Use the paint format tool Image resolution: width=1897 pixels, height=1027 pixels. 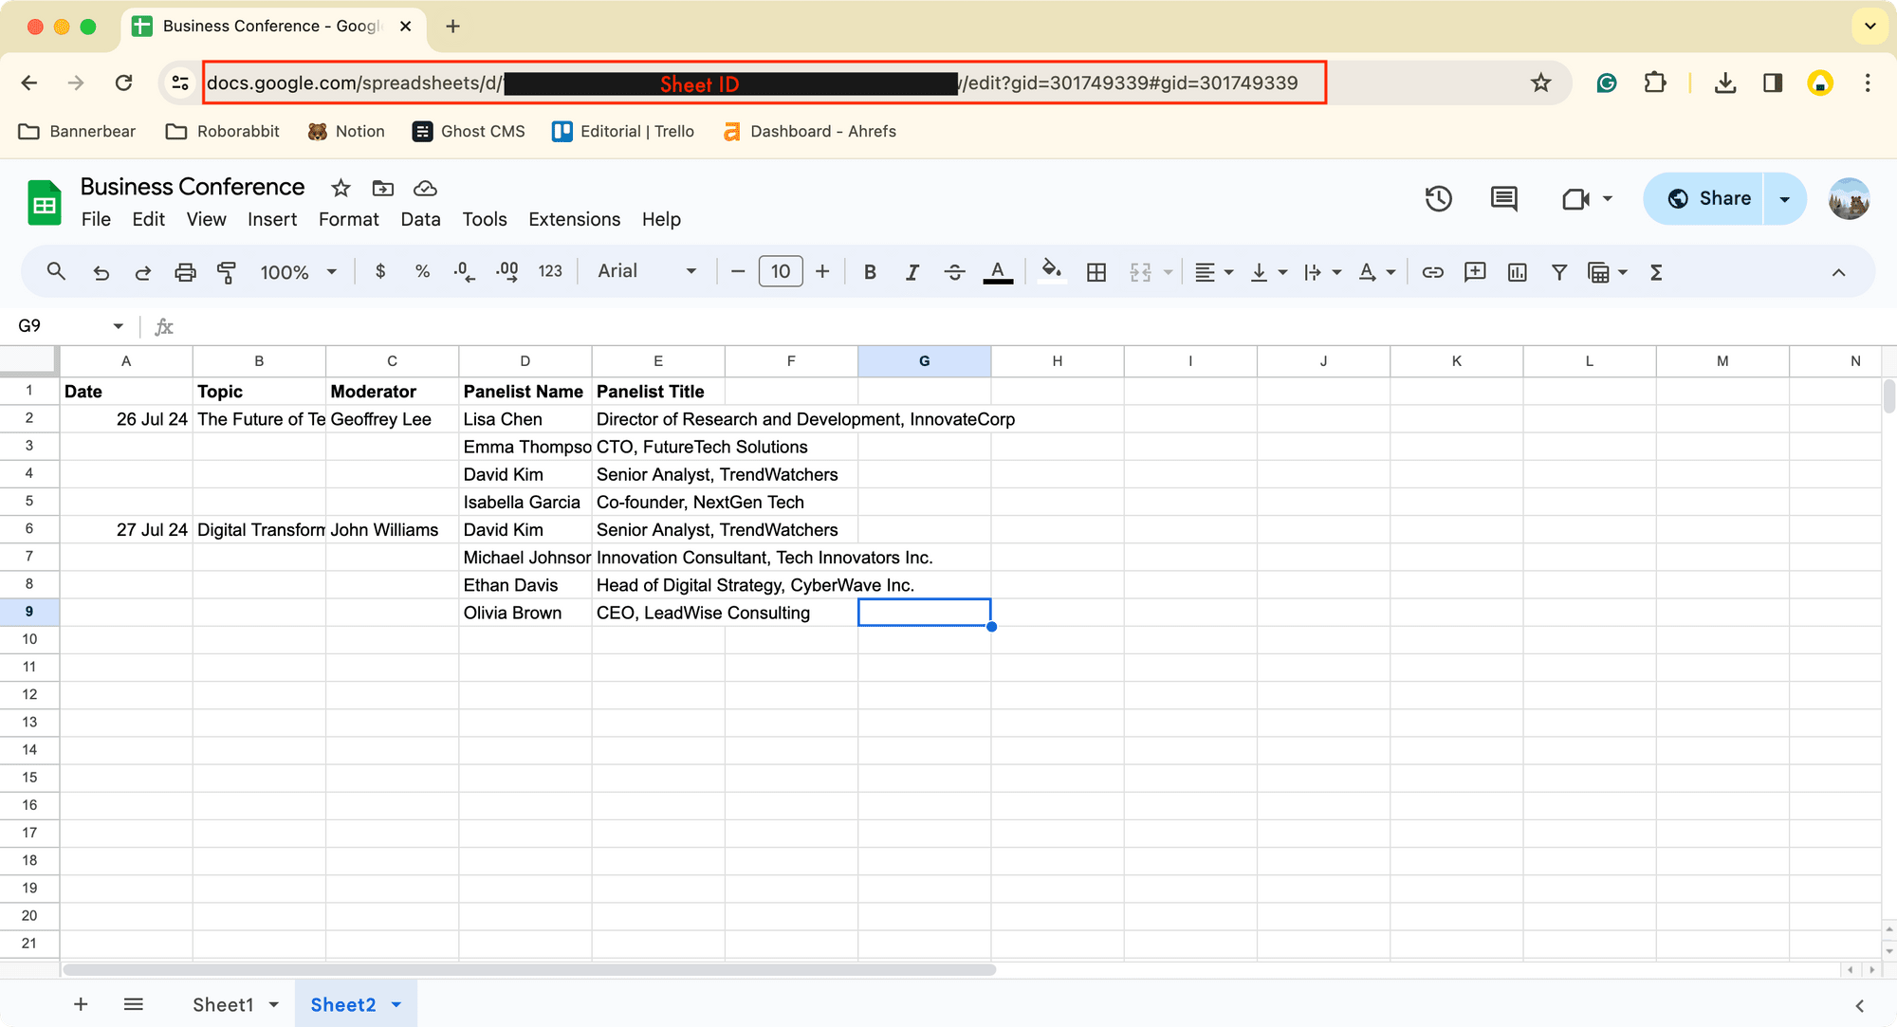[227, 272]
